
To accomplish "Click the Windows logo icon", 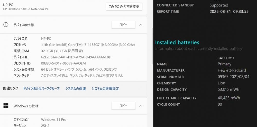I will point(6,106).
